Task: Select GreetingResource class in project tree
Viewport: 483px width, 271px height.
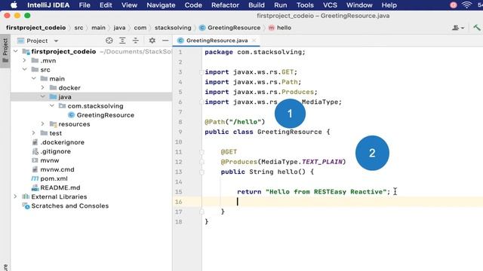Action: pyautogui.click(x=105, y=115)
